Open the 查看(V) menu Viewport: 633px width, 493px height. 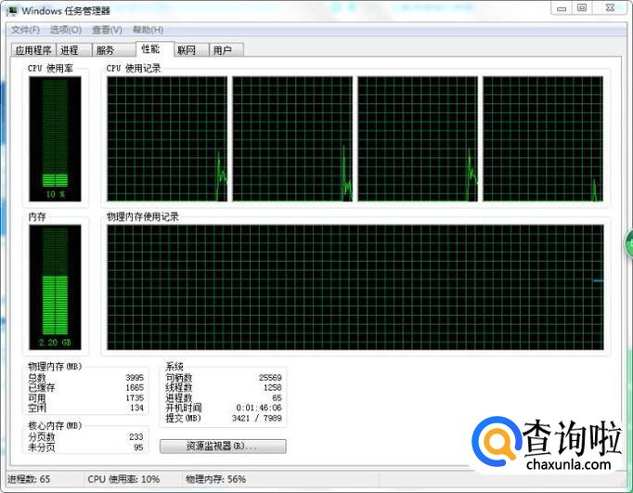point(107,30)
